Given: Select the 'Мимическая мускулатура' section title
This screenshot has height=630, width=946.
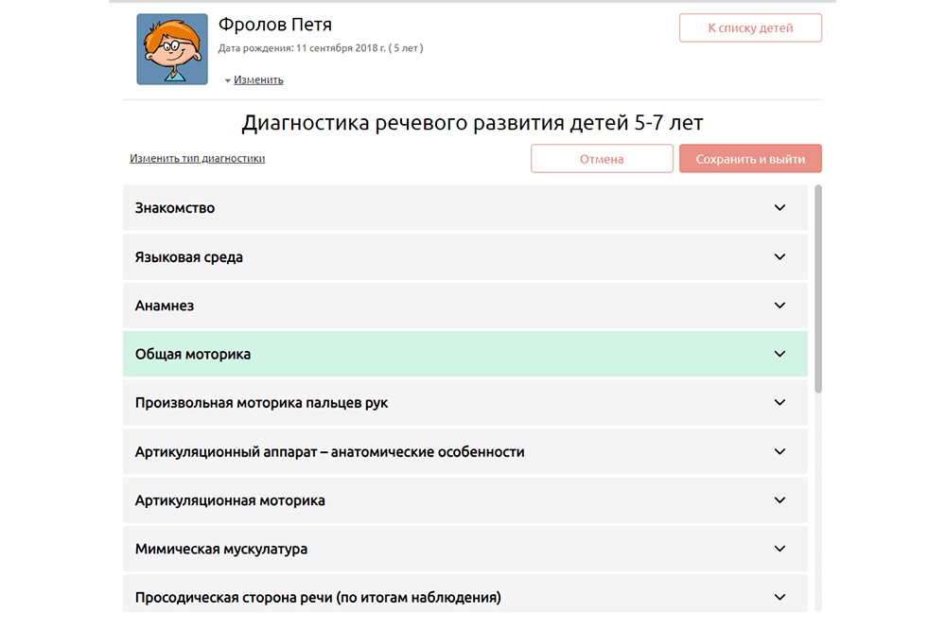Looking at the screenshot, I should (221, 550).
